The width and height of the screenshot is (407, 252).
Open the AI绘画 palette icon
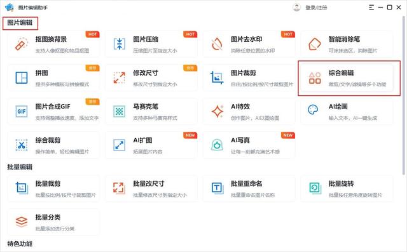click(313, 110)
